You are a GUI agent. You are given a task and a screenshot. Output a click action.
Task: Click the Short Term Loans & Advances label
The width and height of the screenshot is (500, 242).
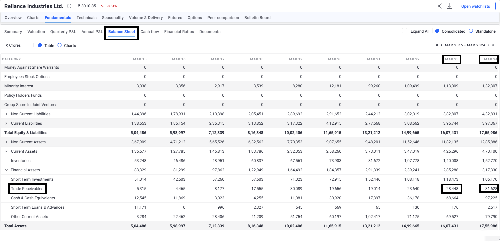point(38,207)
